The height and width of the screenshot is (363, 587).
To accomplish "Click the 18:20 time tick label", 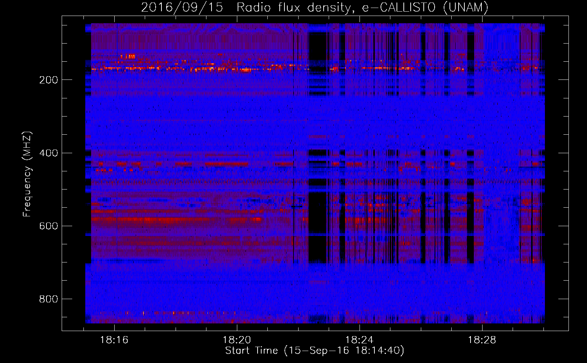I will coord(237,340).
